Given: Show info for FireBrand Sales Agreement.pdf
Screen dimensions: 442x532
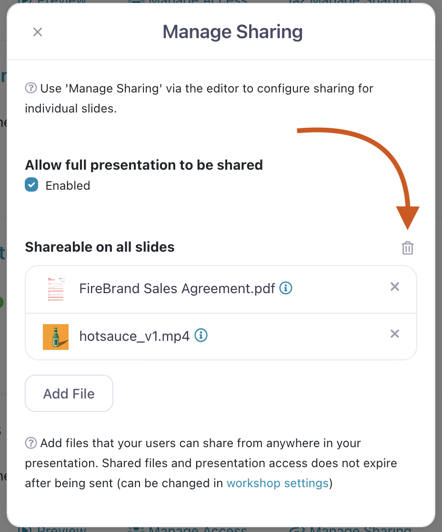Looking at the screenshot, I should tap(286, 288).
